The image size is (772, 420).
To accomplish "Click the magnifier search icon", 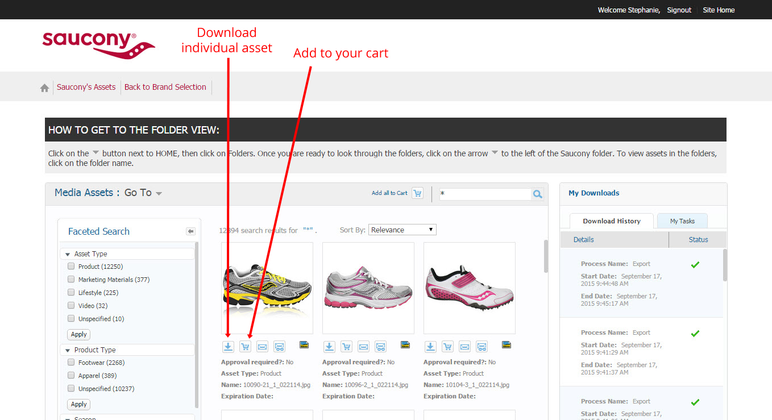I will click(537, 194).
